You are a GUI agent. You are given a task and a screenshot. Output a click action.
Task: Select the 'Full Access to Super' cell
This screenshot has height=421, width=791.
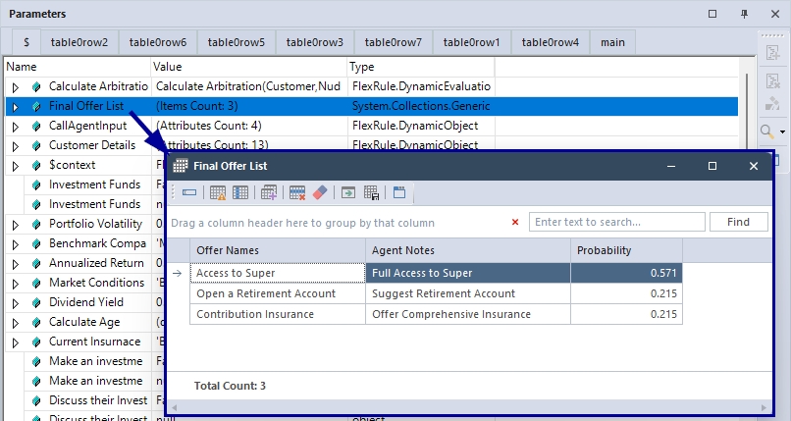coord(468,273)
